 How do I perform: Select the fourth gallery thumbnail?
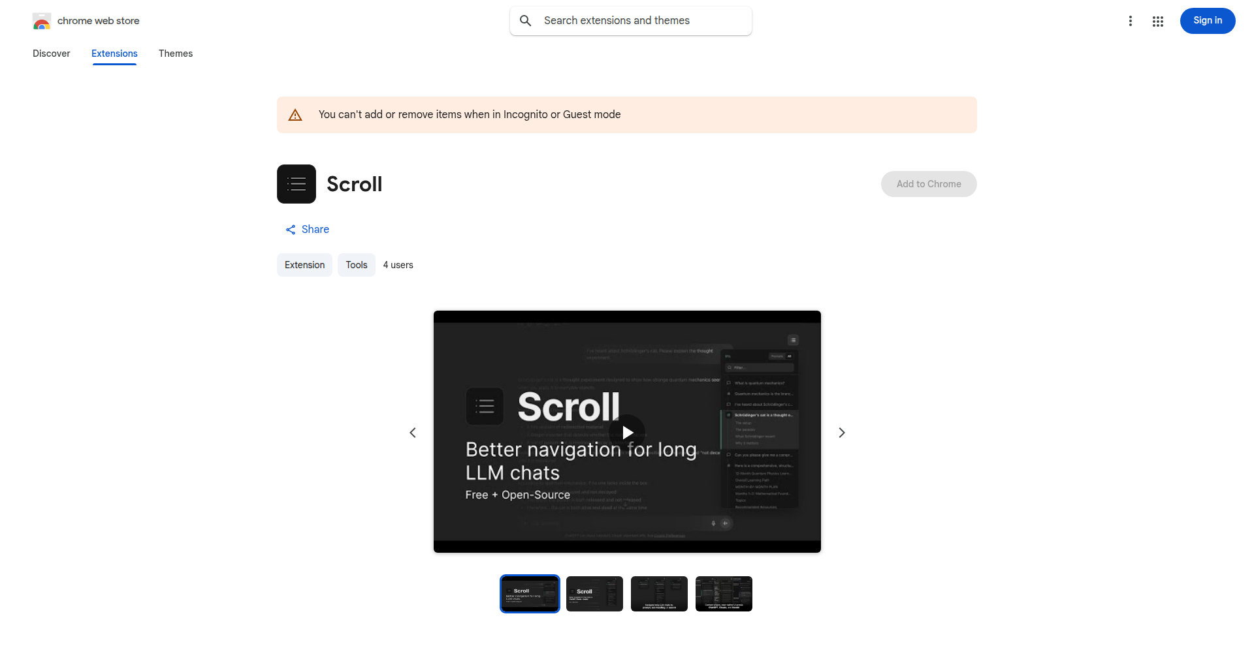click(724, 594)
